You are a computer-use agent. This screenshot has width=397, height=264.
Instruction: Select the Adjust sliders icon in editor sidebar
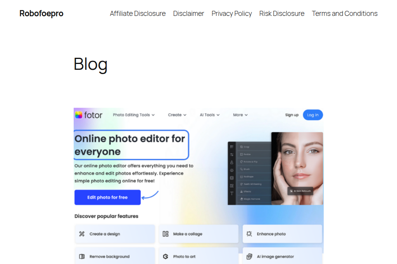click(232, 155)
